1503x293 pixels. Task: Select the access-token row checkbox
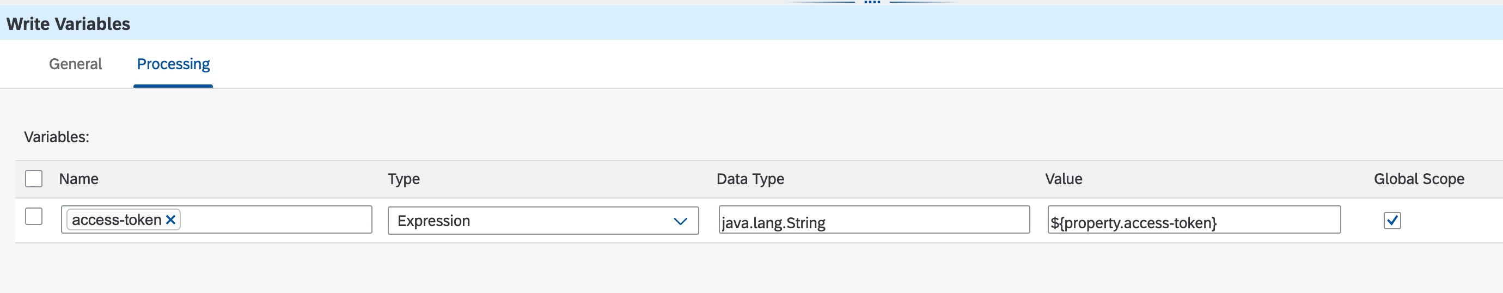[34, 217]
